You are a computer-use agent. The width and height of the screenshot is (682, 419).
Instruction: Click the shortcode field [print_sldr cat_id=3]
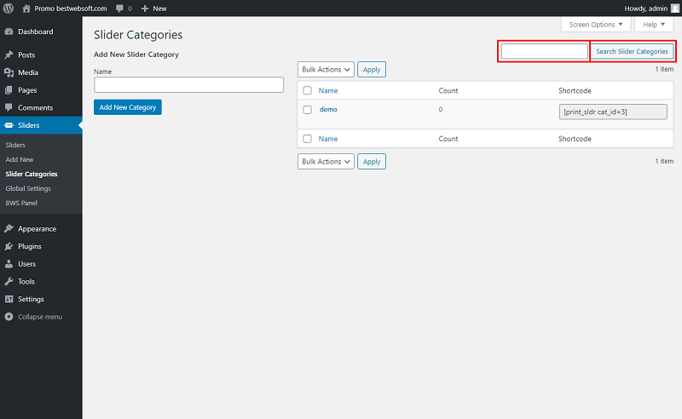coord(613,112)
